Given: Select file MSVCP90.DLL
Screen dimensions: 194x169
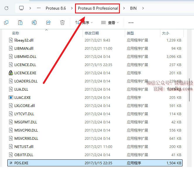Looking at the screenshot, I should (x=95, y=130).
